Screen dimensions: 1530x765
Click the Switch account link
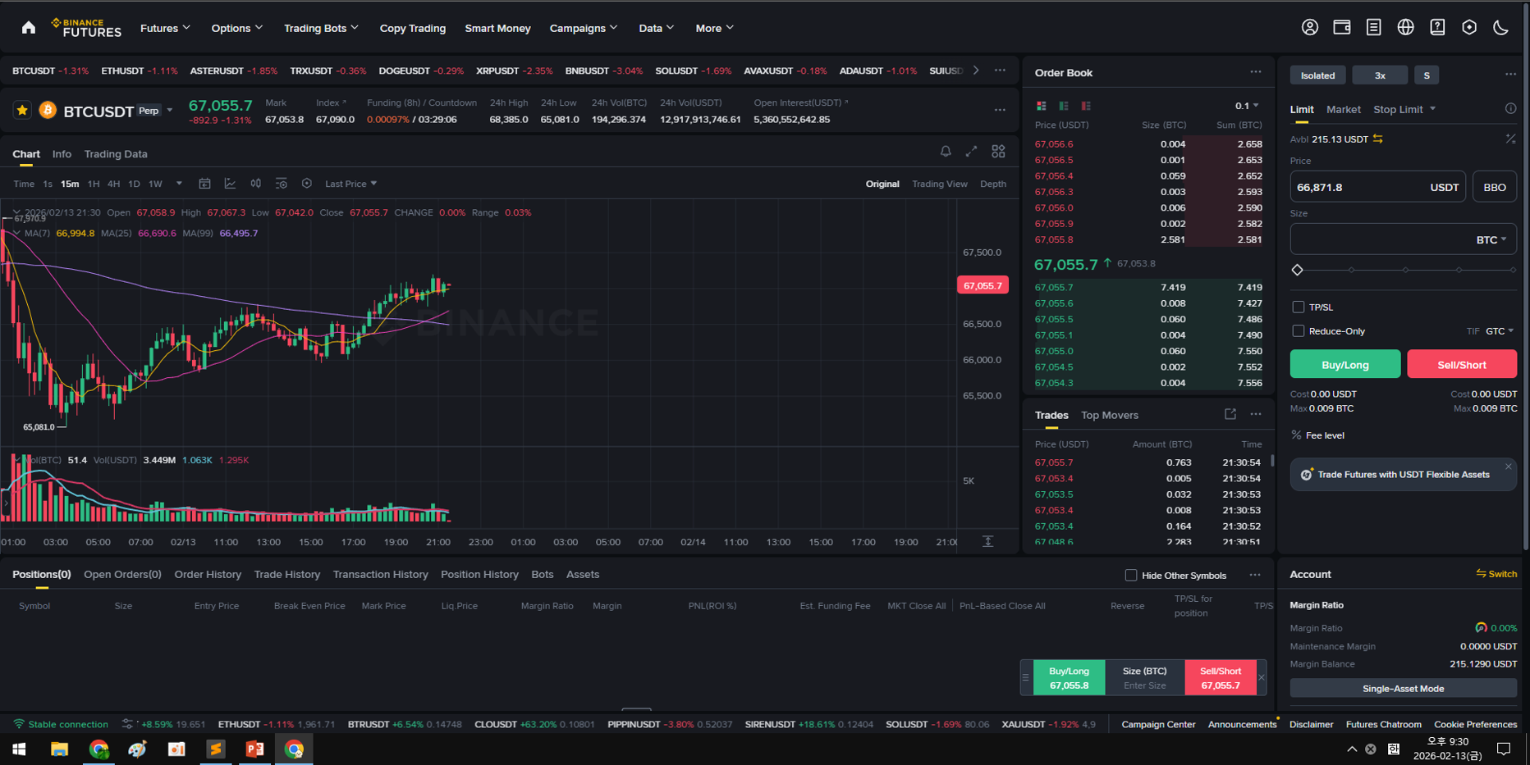tap(1496, 574)
